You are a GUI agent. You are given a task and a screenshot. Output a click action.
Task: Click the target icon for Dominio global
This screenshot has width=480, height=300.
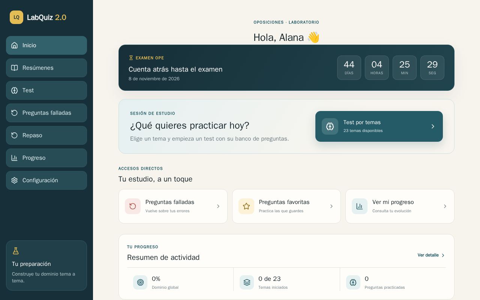click(140, 282)
